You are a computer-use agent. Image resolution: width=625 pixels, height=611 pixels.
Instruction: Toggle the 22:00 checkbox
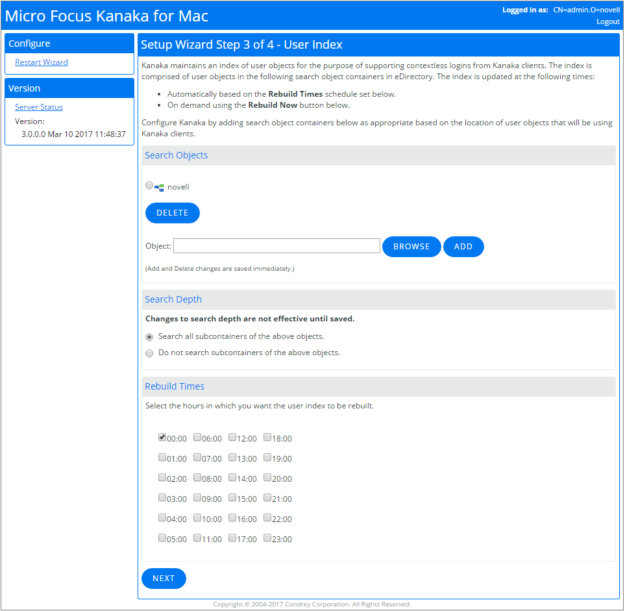[267, 517]
